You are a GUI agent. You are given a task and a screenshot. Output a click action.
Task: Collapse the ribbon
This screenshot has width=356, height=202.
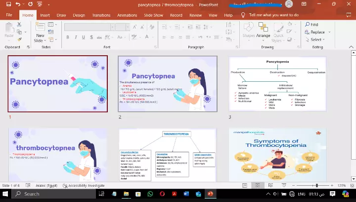(x=351, y=47)
